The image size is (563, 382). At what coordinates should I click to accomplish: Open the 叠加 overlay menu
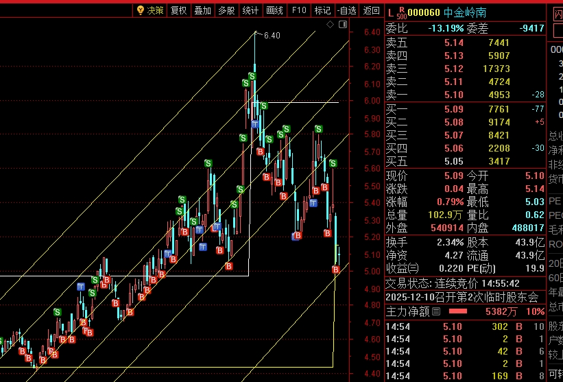coord(202,10)
